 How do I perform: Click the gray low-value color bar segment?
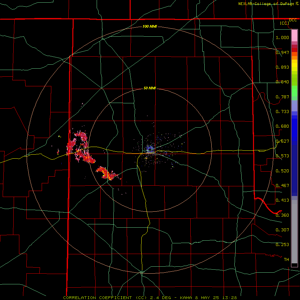(x=294, y=232)
